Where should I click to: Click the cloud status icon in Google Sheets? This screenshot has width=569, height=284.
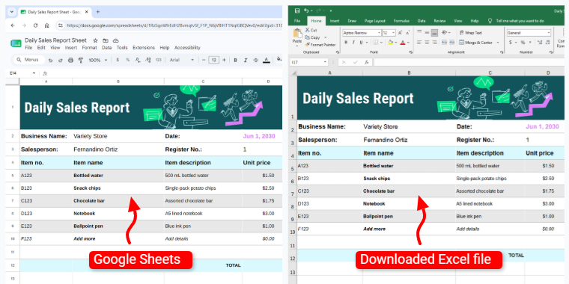click(x=116, y=40)
